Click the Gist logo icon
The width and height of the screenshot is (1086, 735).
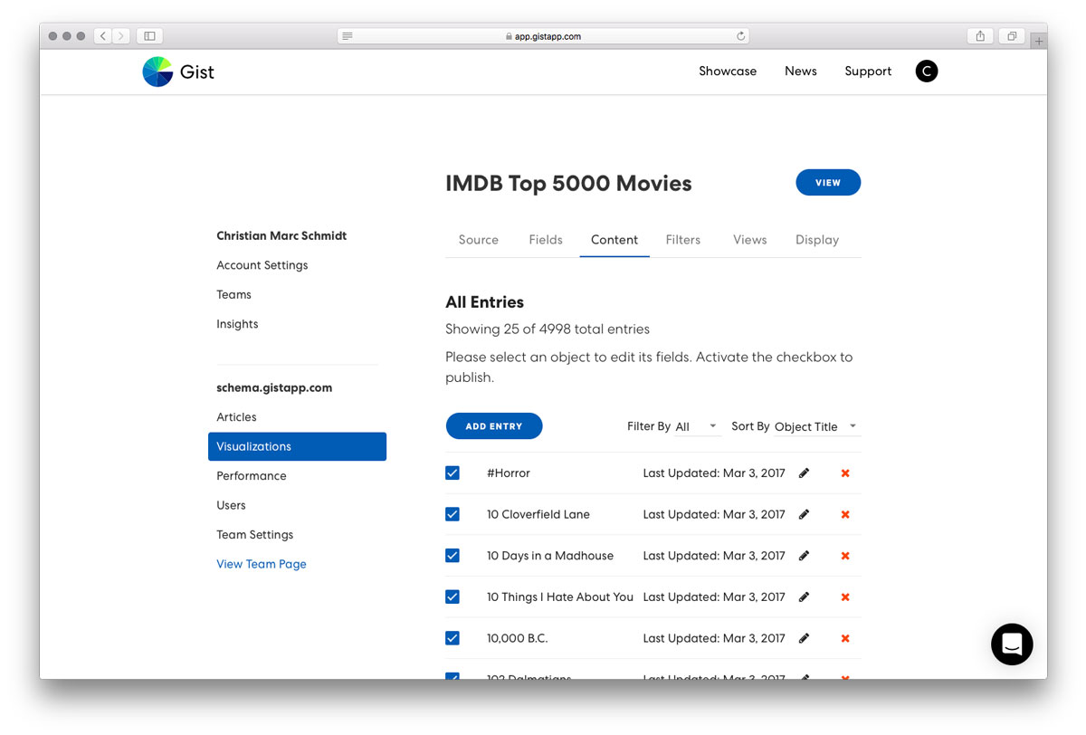tap(157, 72)
